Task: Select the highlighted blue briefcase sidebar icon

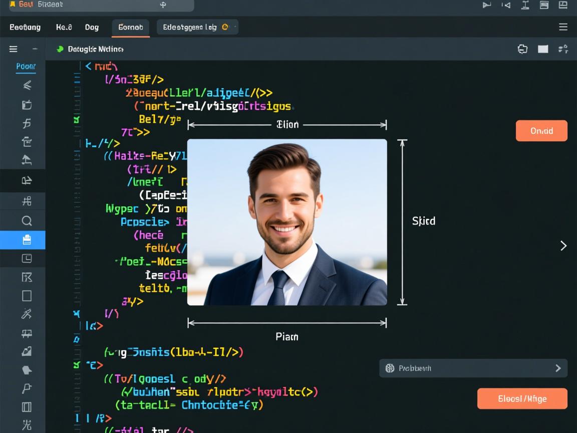Action: click(x=27, y=240)
